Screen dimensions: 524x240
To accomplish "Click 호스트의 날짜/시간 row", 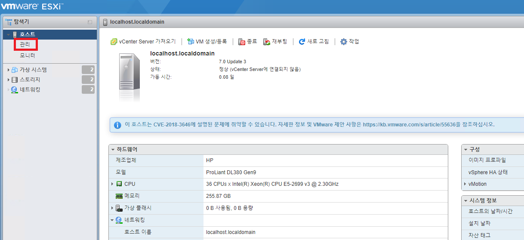I will tap(493, 212).
